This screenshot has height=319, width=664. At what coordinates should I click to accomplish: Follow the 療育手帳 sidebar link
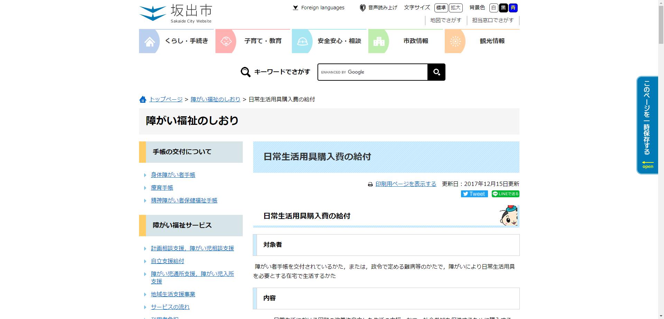click(162, 188)
